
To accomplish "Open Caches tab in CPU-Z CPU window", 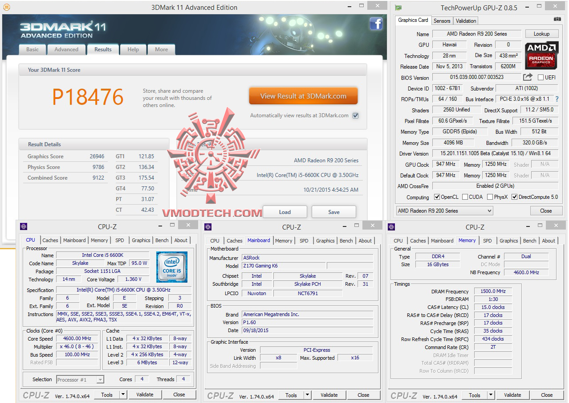I will coord(50,240).
